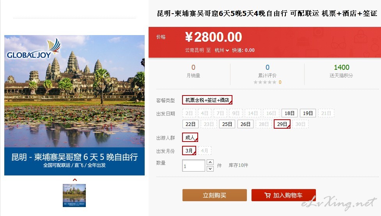Select the 3月 departure month
Image resolution: width=381 pixels, height=216 pixels.
click(189, 150)
